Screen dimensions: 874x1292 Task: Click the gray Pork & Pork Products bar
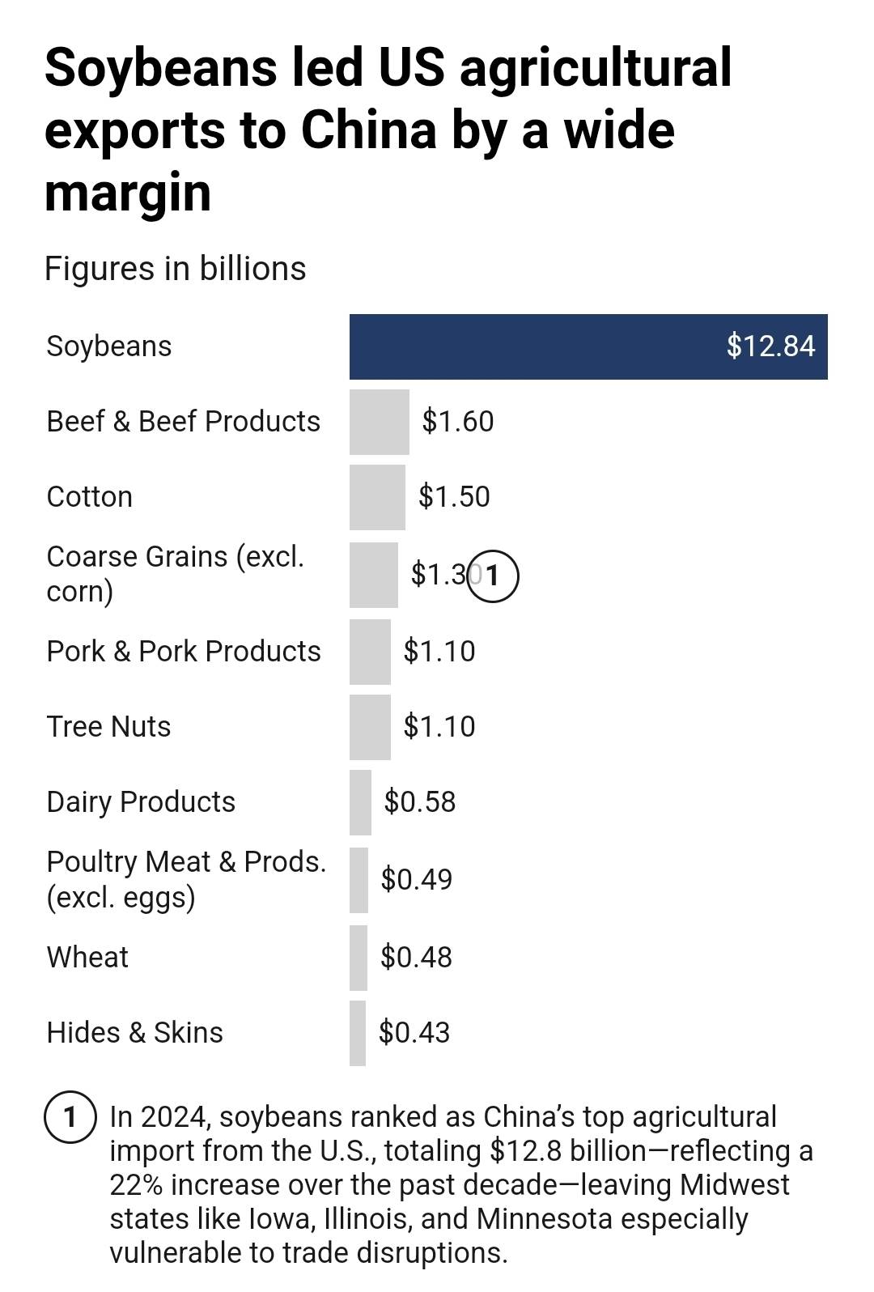pos(370,652)
